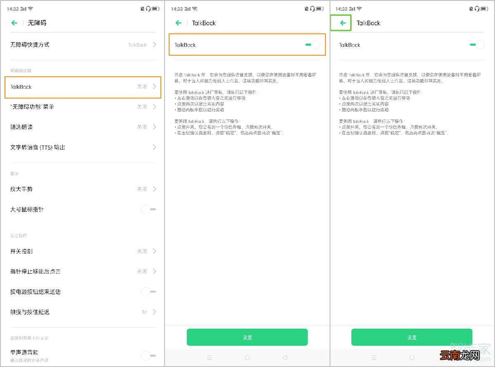495x367 pixels.
Task: Toggle 大号鼠标指针 switch
Action: pyautogui.click(x=148, y=209)
